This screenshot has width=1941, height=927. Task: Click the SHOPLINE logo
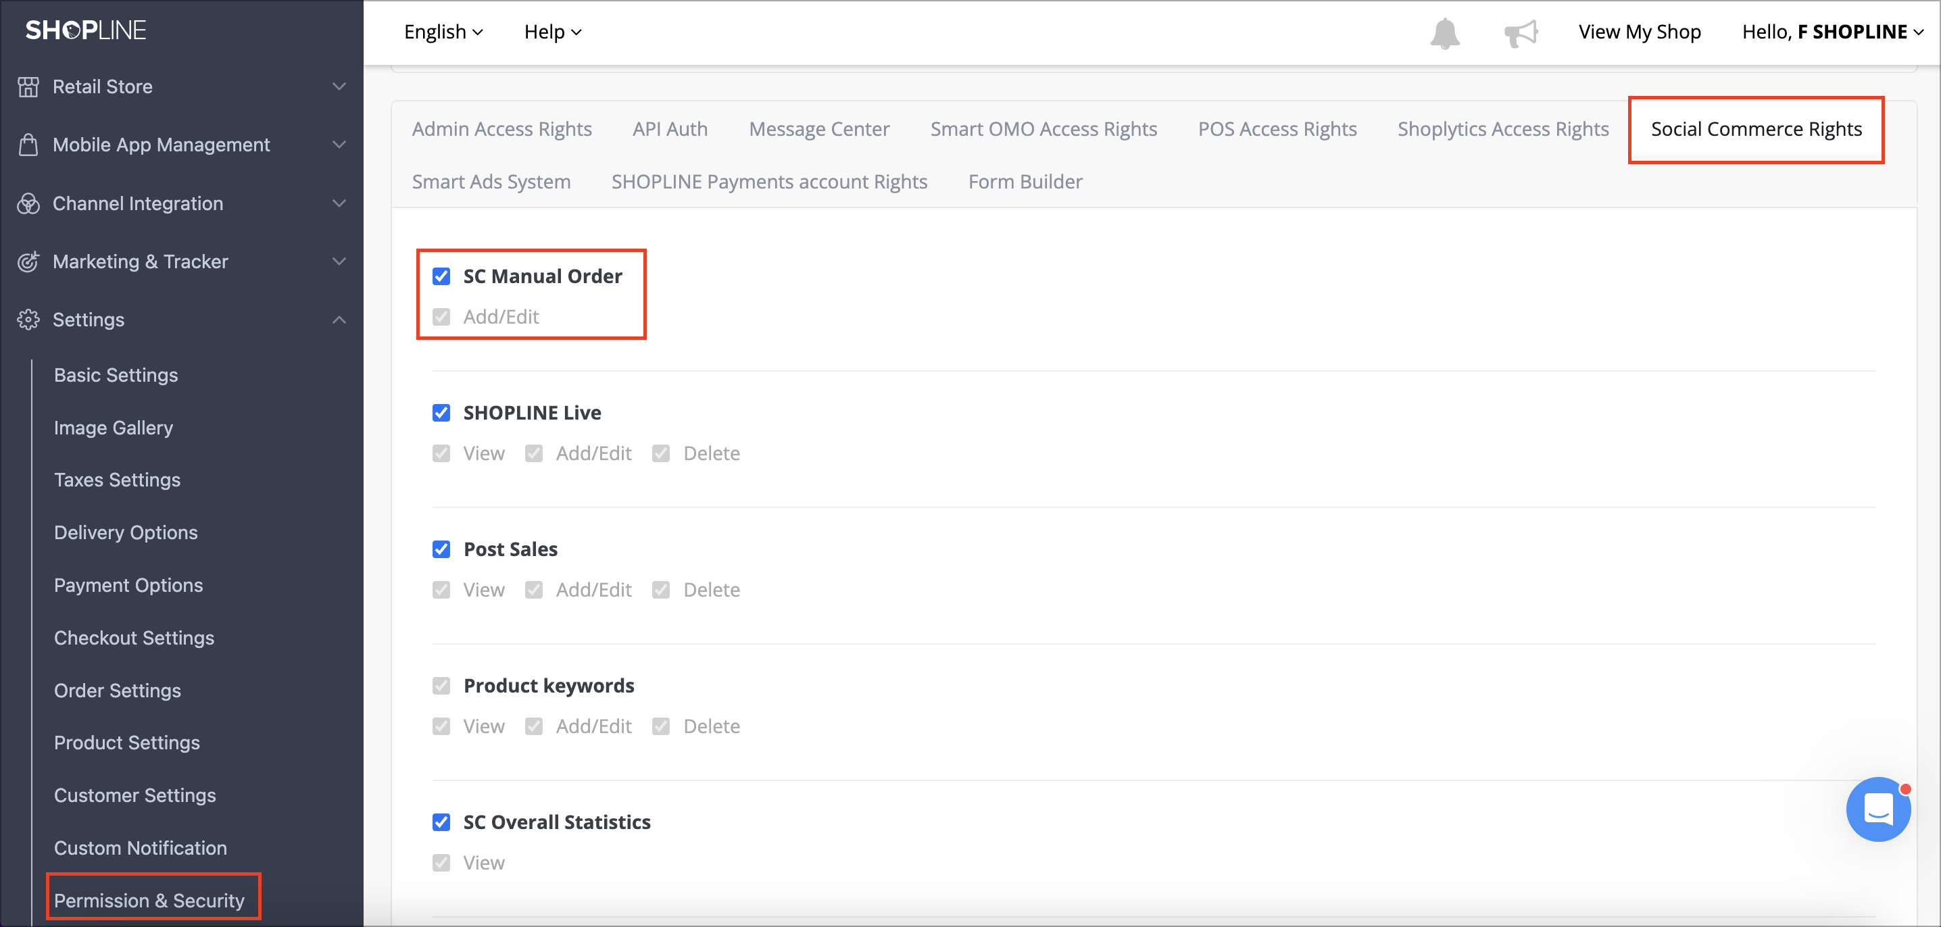pyautogui.click(x=85, y=30)
